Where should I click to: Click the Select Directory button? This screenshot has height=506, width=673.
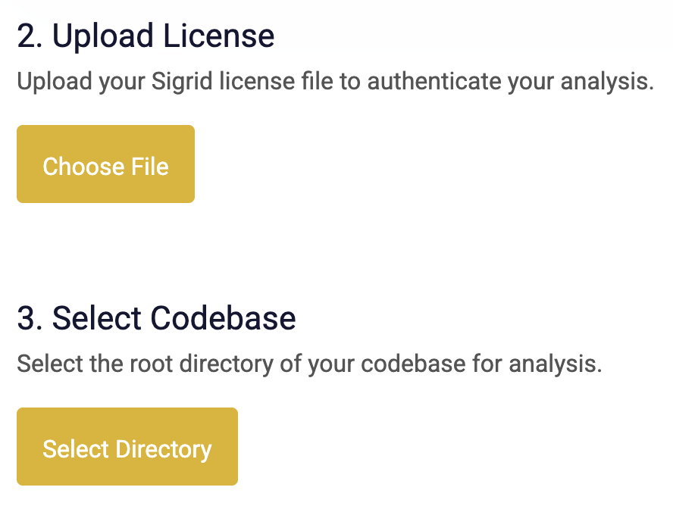tap(127, 446)
